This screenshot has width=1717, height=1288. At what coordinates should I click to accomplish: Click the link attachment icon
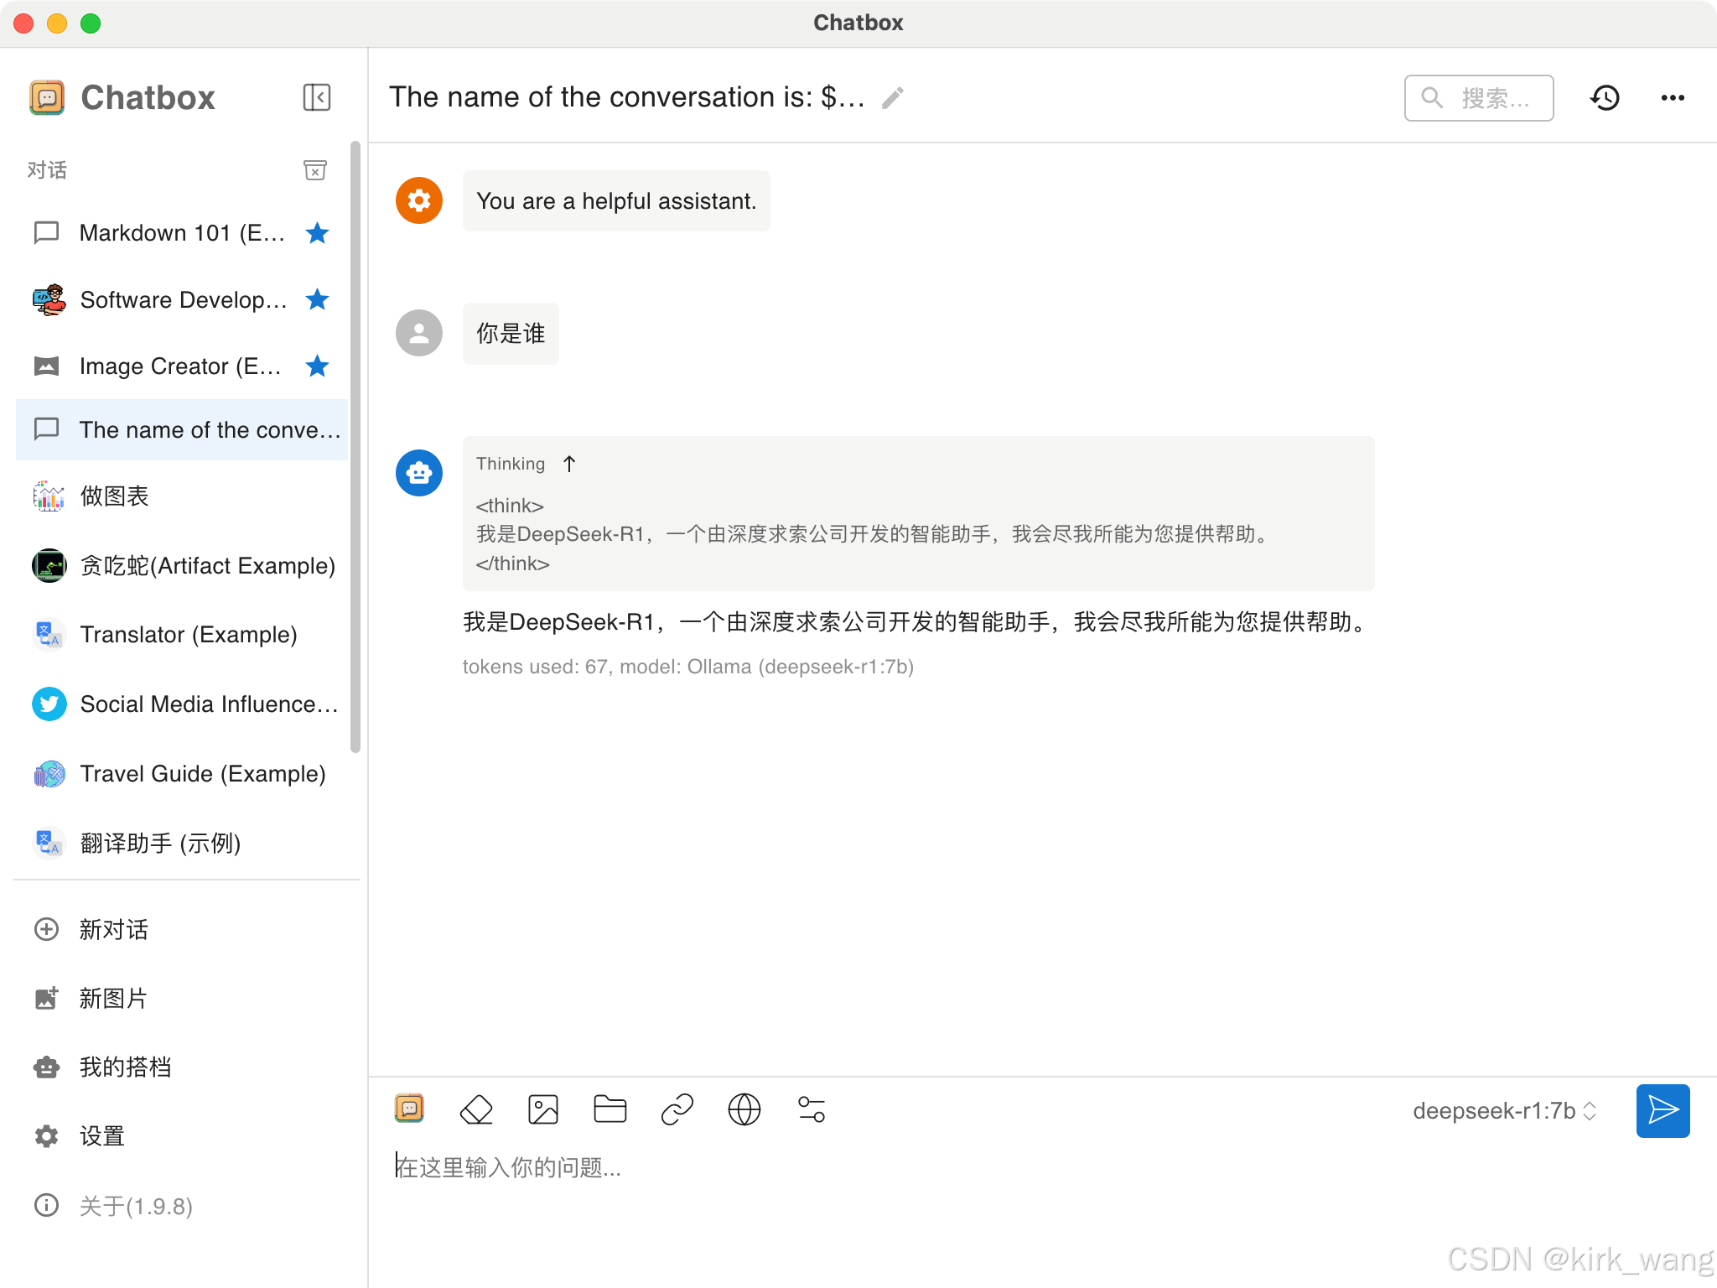click(x=677, y=1109)
